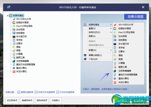This screenshot has height=107, width=151.
Task: Click the 添加菜单项 button
Action: pos(12,100)
